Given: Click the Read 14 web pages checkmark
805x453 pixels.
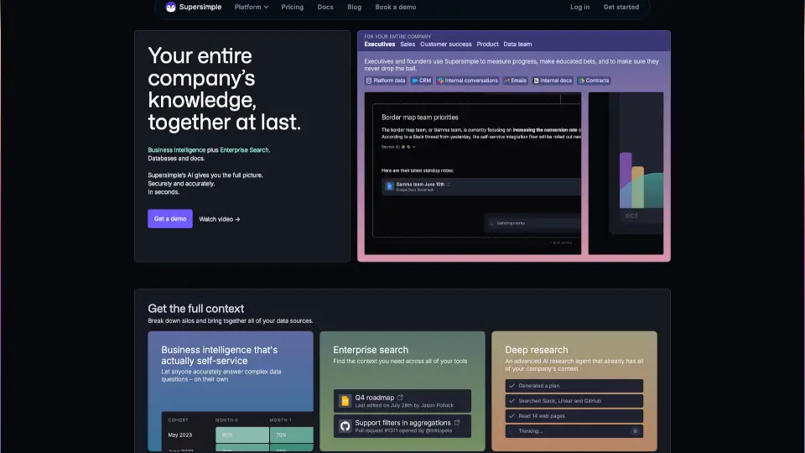Looking at the screenshot, I should 512,416.
